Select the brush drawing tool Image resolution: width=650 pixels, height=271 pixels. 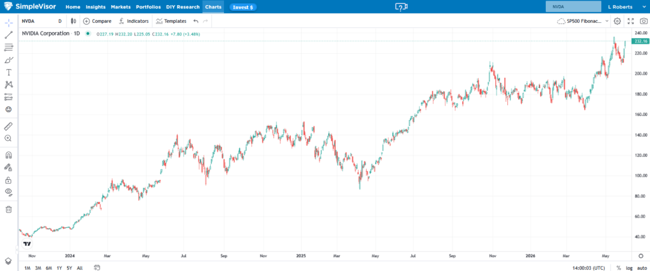coord(8,60)
